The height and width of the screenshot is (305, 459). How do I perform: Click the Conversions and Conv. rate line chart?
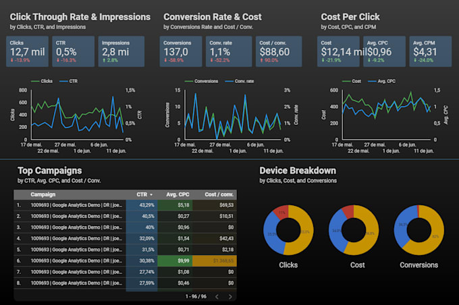pos(232,117)
